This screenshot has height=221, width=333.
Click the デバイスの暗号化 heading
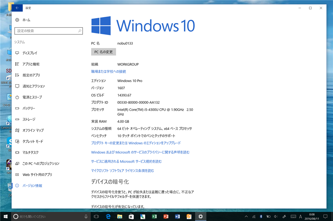pos(110,181)
